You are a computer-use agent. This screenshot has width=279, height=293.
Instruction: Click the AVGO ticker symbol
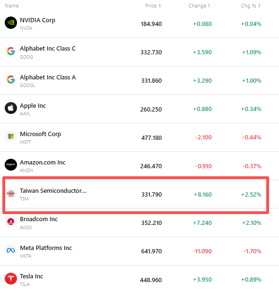coord(26,227)
